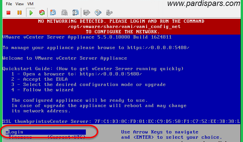The width and height of the screenshot is (243, 142).
Task: Click 'The configured appliance will be ready' line
Action: 80,100
